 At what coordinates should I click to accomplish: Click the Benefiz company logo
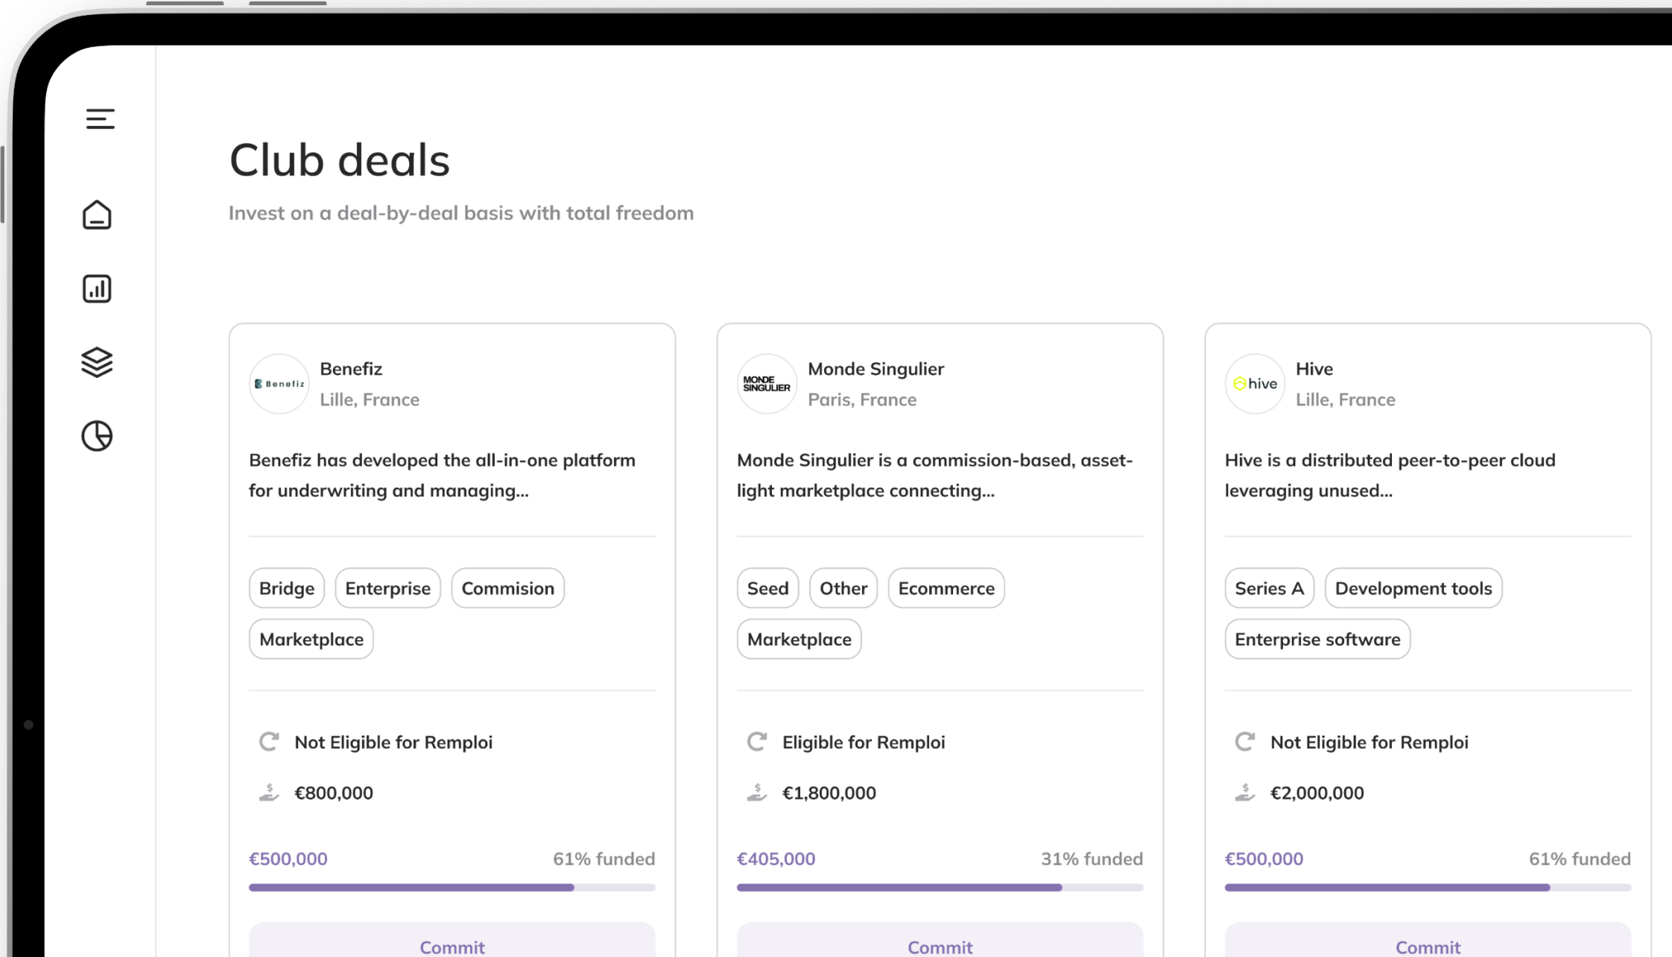pos(279,384)
